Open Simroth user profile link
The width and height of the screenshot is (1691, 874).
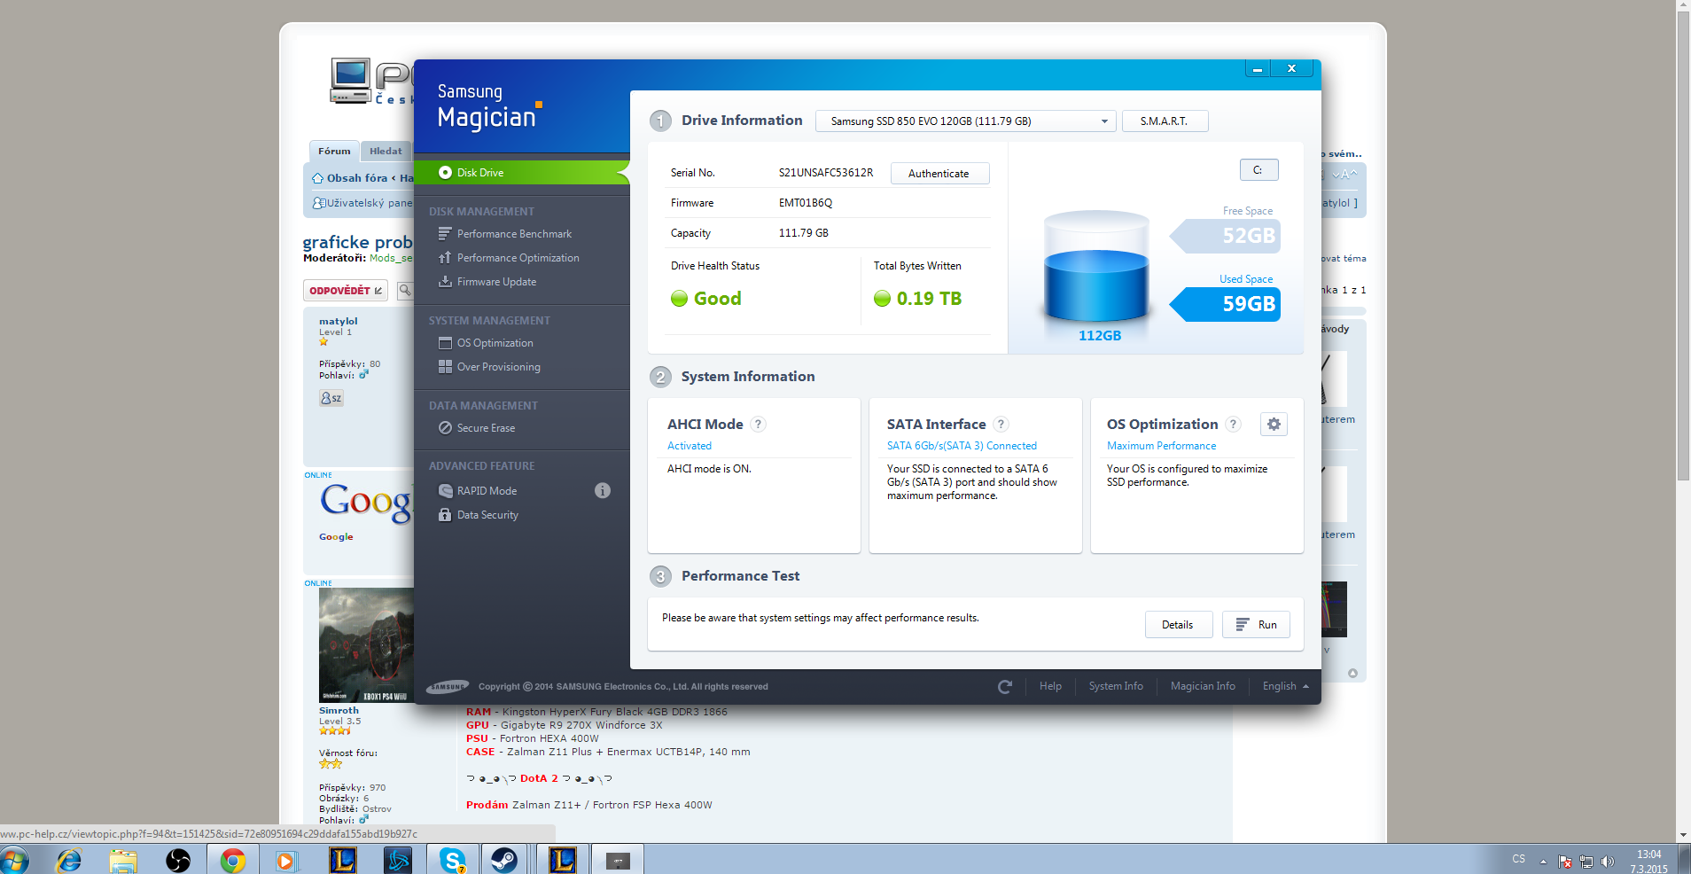tap(339, 711)
